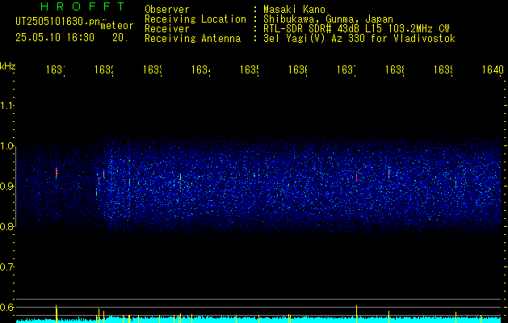Click the gray vertical range bar beside the kHz scale
The width and height of the screenshot is (508, 323).
click(x=15, y=187)
